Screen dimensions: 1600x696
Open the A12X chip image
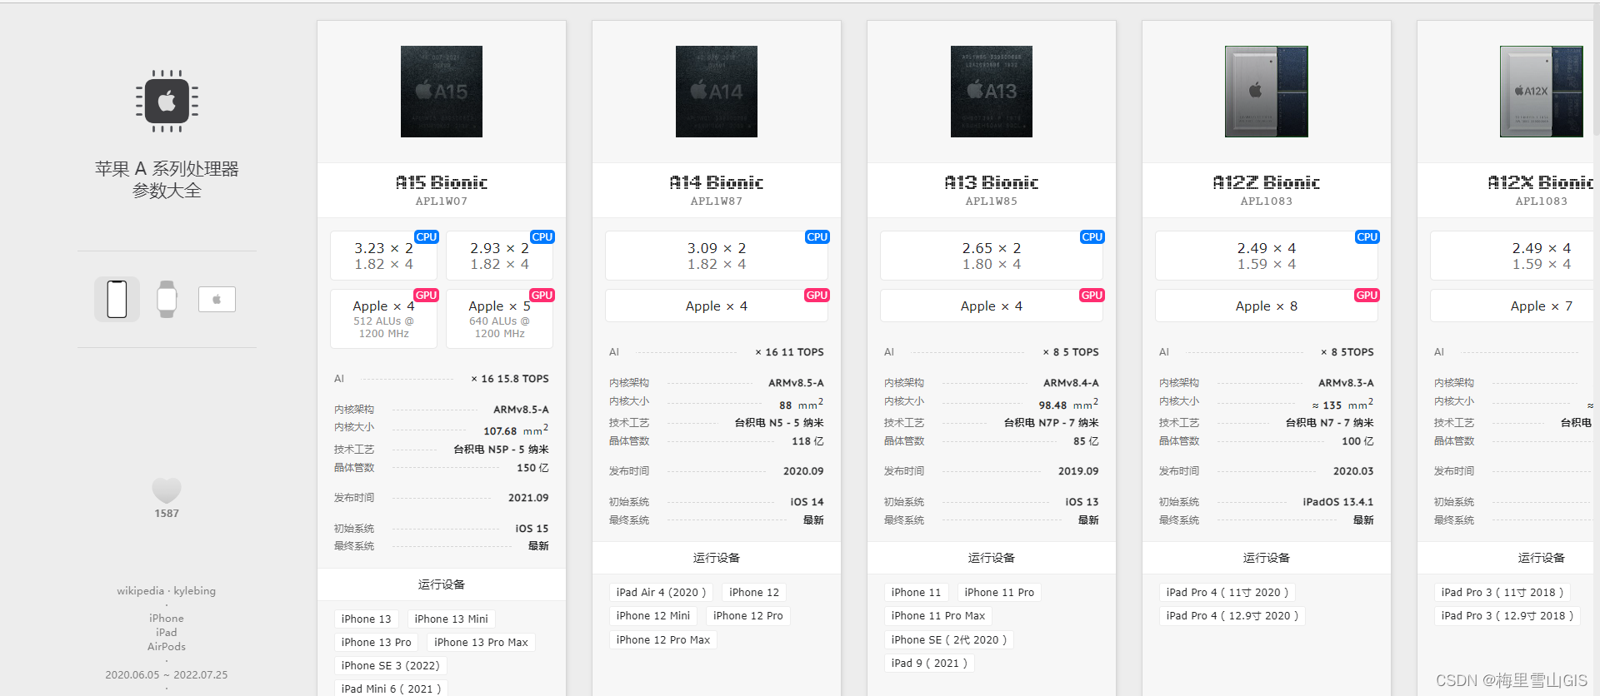point(1542,92)
